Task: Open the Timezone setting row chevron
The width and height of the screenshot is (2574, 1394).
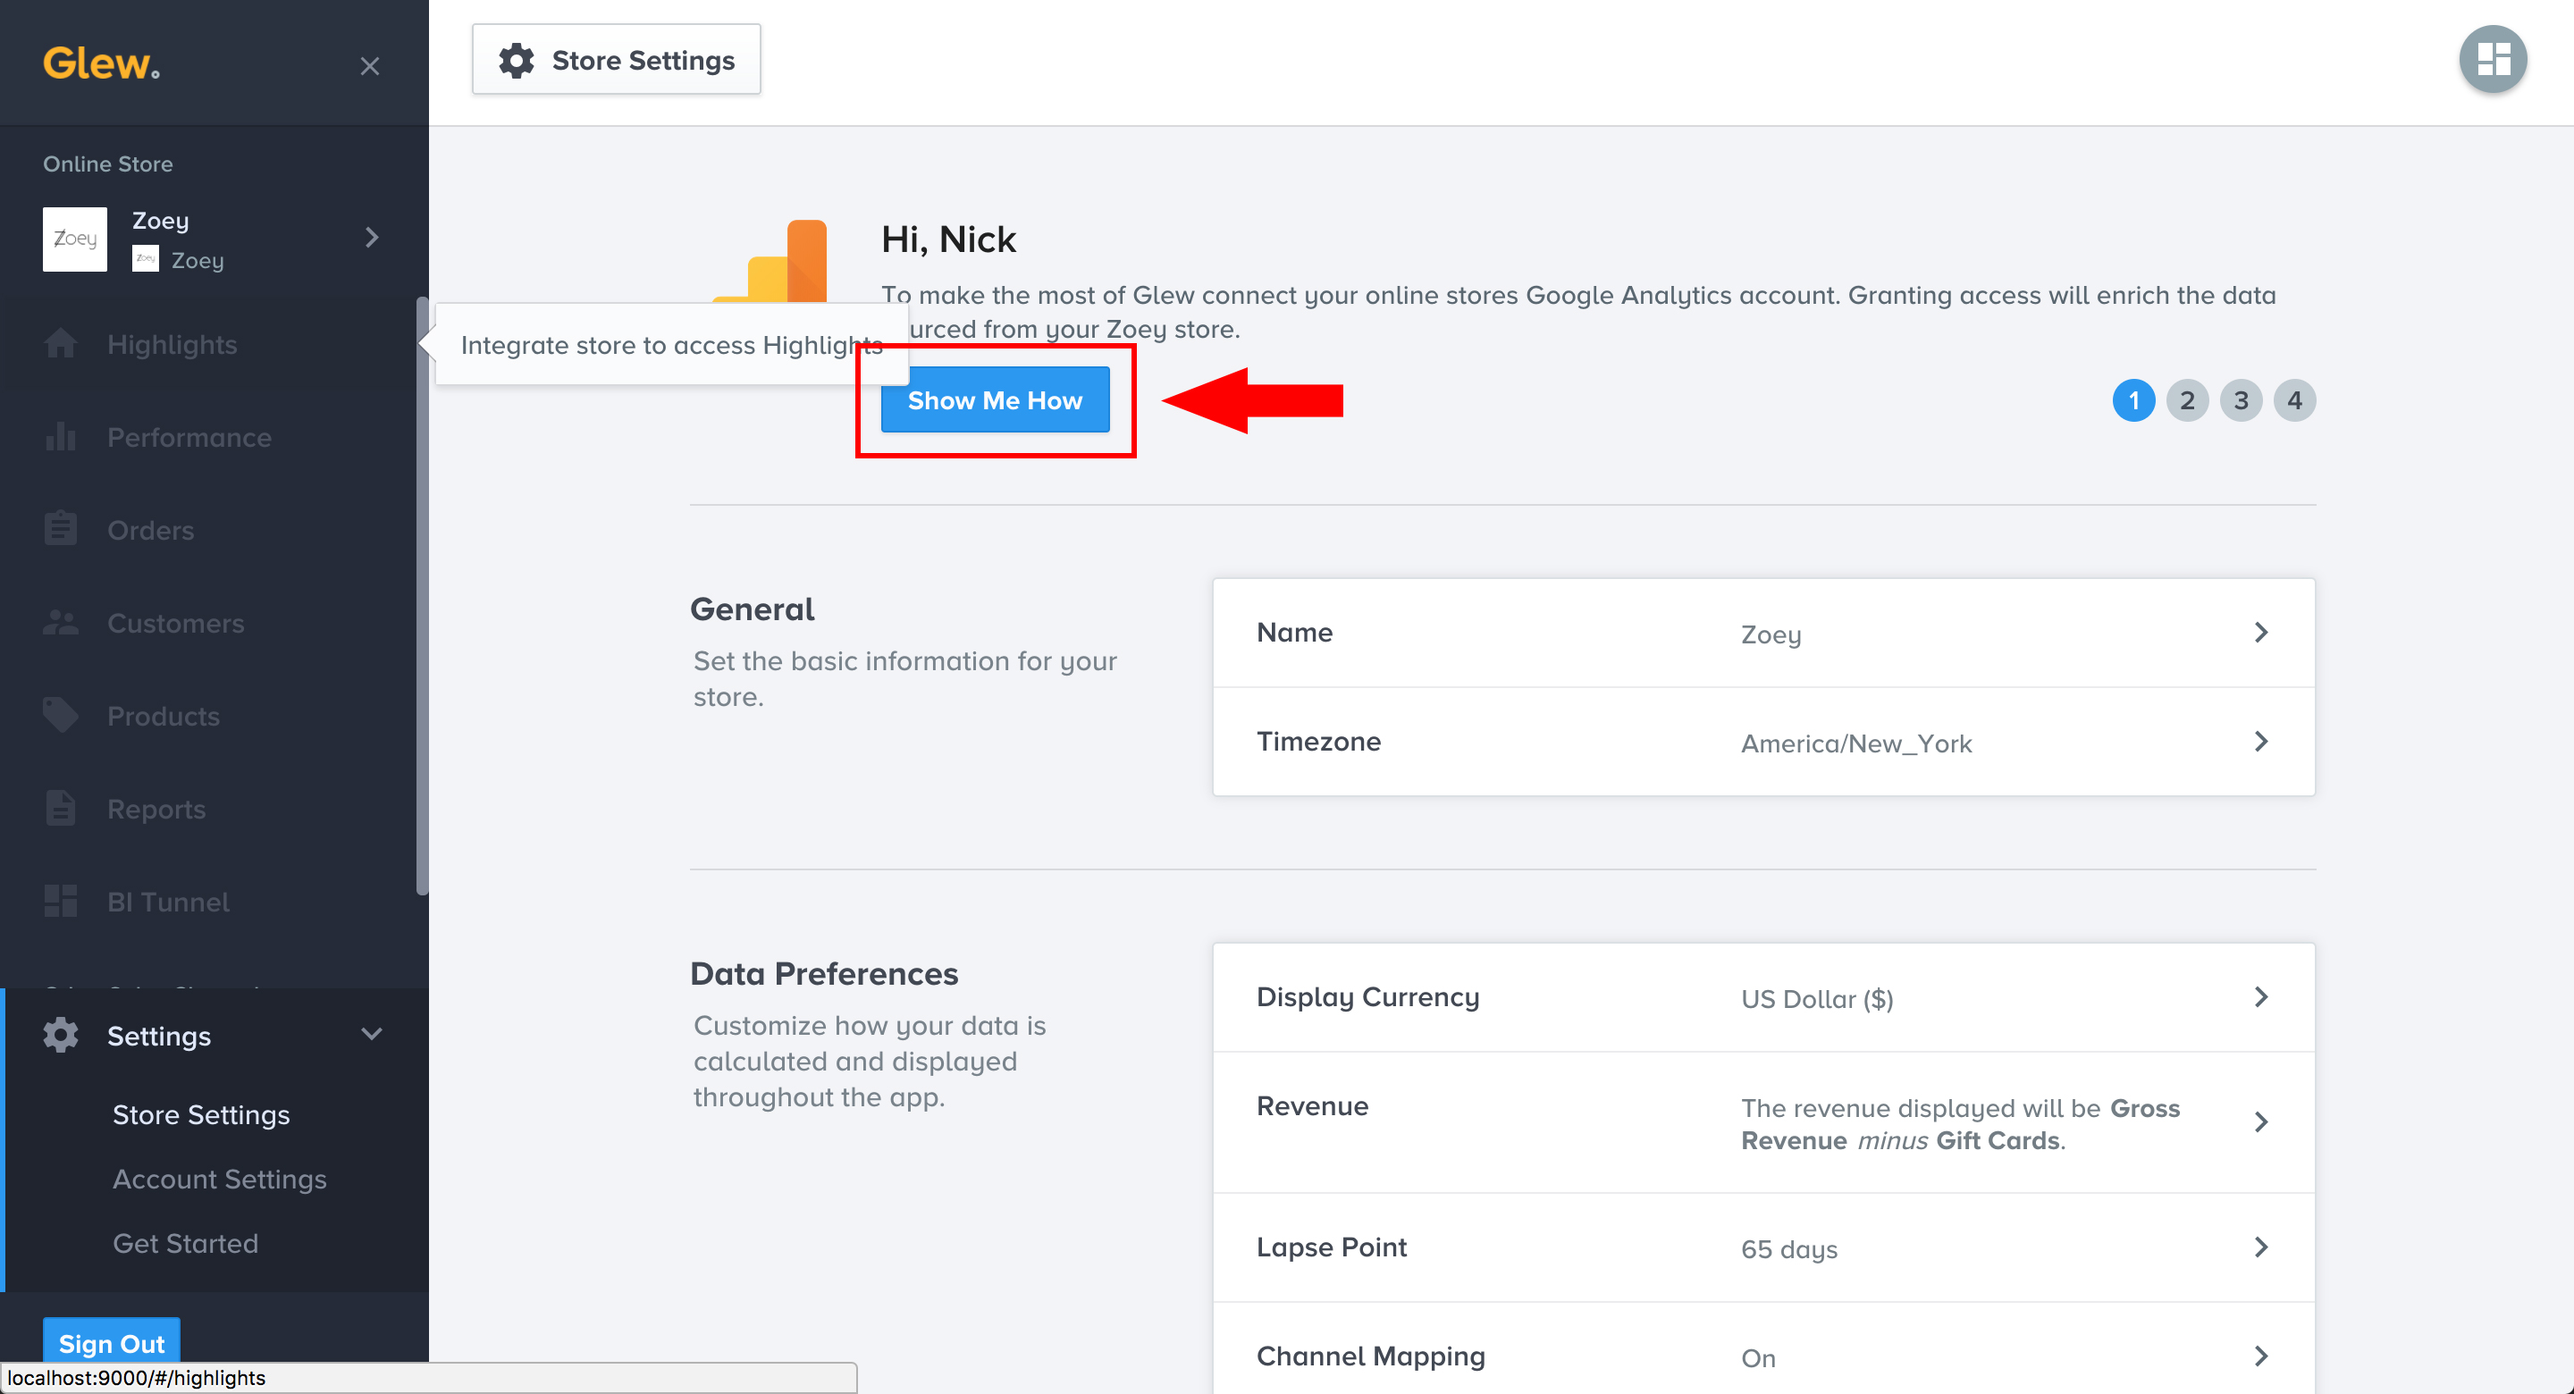Action: pos(2260,742)
